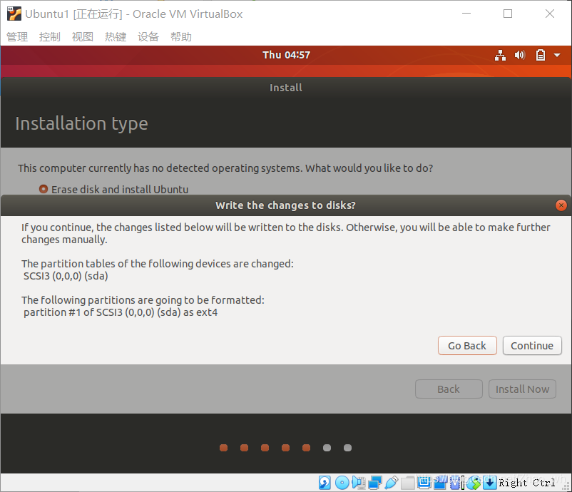
Task: Open the 管理 menu
Action: [x=17, y=37]
